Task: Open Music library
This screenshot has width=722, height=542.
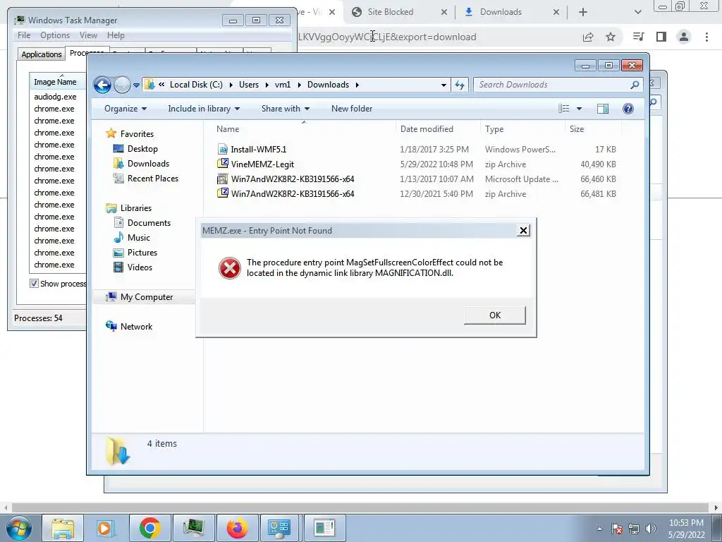Action: [x=139, y=238]
